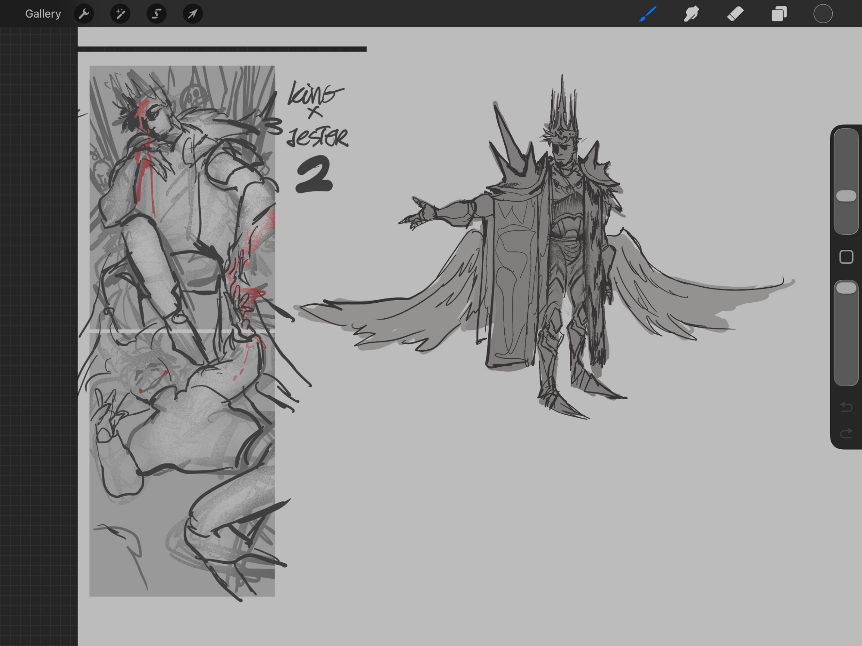Activate the Selection tool
862x646 pixels.
(156, 14)
